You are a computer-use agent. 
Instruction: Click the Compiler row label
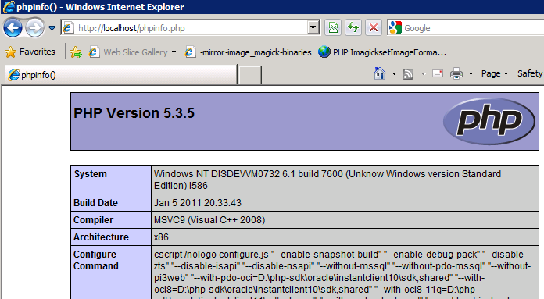(x=93, y=220)
